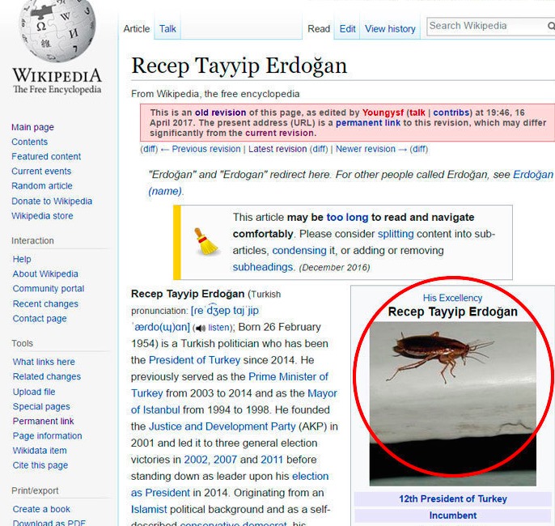Open the Article tab
Screen dimensions: 555x526
tap(137, 28)
